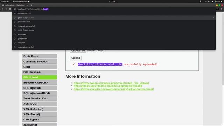
Task: Select the javascript reverseshell suggestion
Action: point(114,47)
